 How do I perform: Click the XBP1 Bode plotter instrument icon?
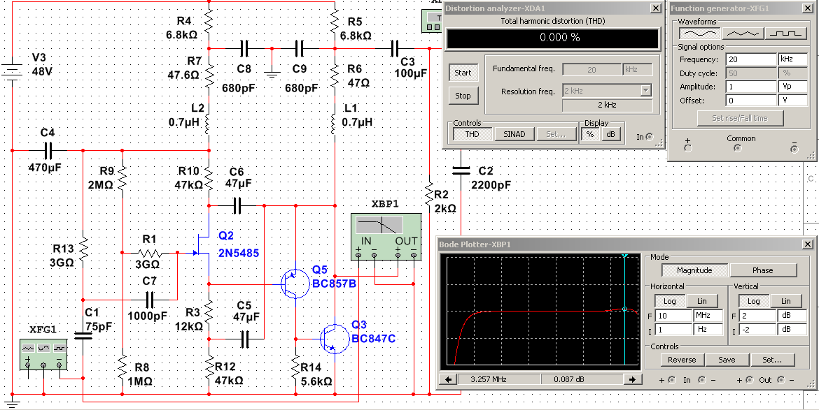[386, 237]
